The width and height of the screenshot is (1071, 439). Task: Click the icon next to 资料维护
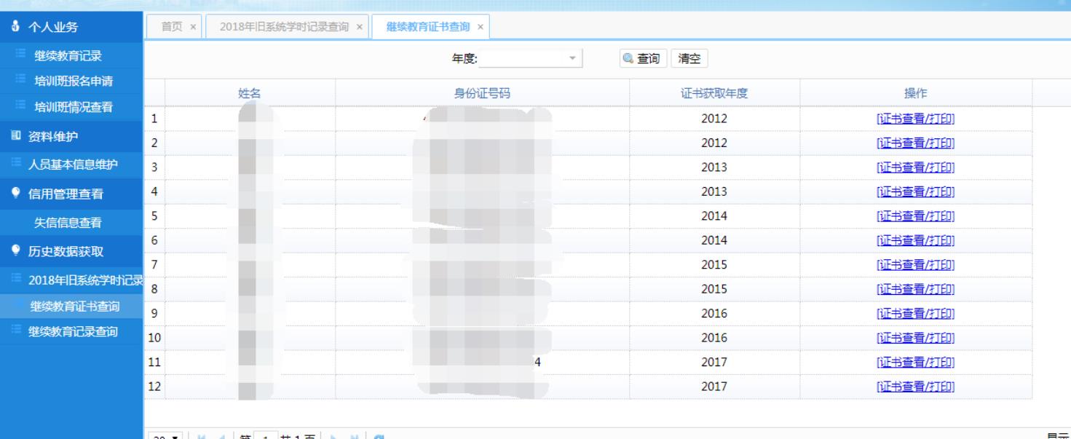[x=17, y=136]
